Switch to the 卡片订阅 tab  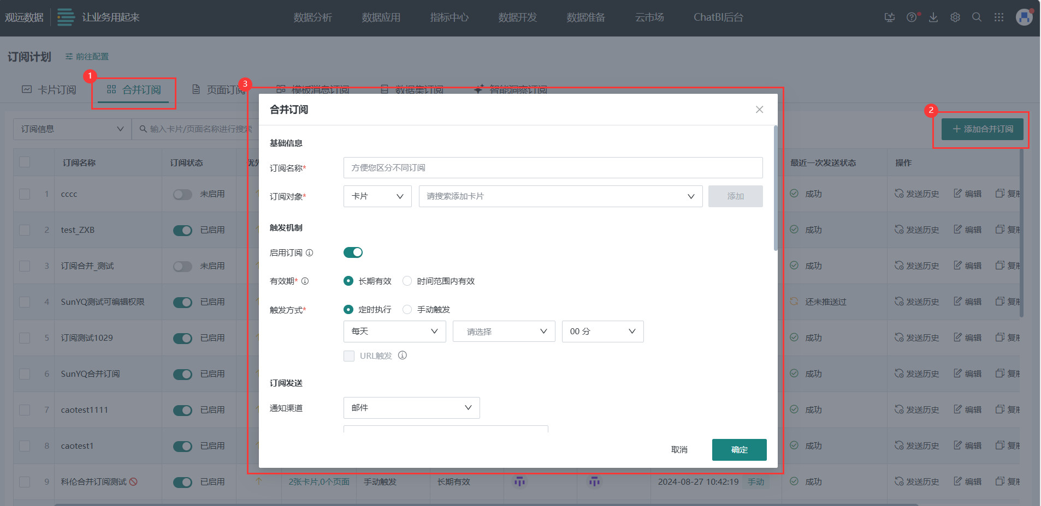(x=49, y=89)
